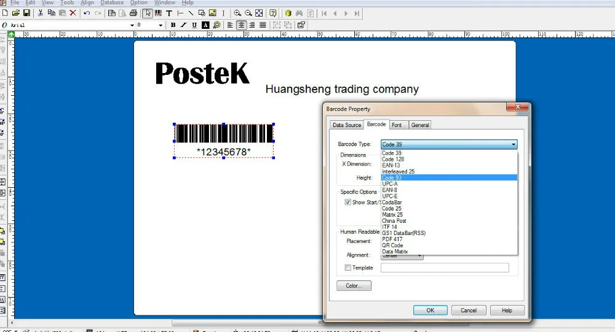Viewport: 615px width, 332px height.
Task: Click the binoculars Find record icon
Action: click(300, 14)
